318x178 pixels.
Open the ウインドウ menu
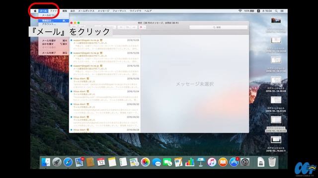135,11
